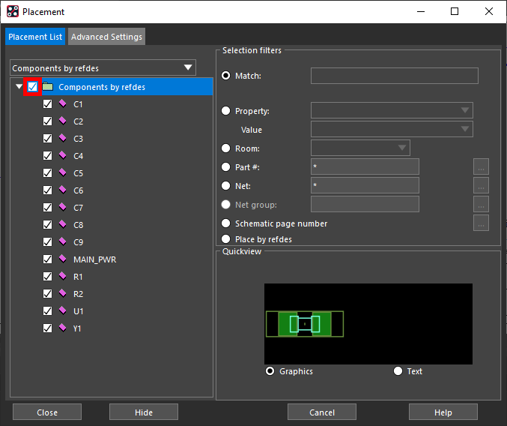Uncheck the U1 component checkbox
The width and height of the screenshot is (507, 426).
tap(47, 310)
